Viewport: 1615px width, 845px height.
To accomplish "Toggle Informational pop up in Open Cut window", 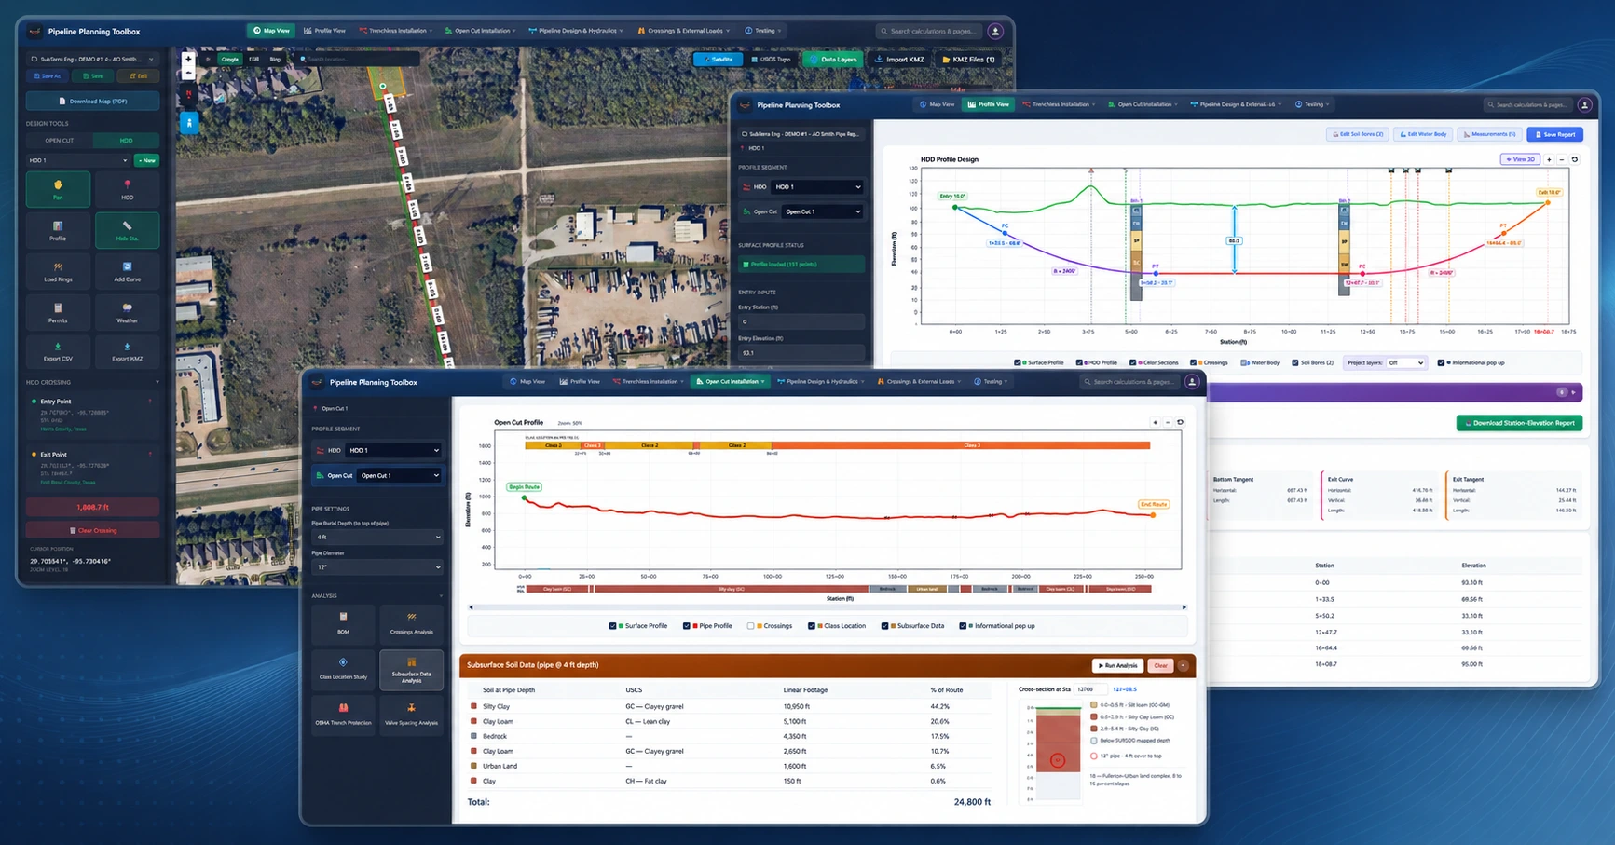I will [x=963, y=626].
